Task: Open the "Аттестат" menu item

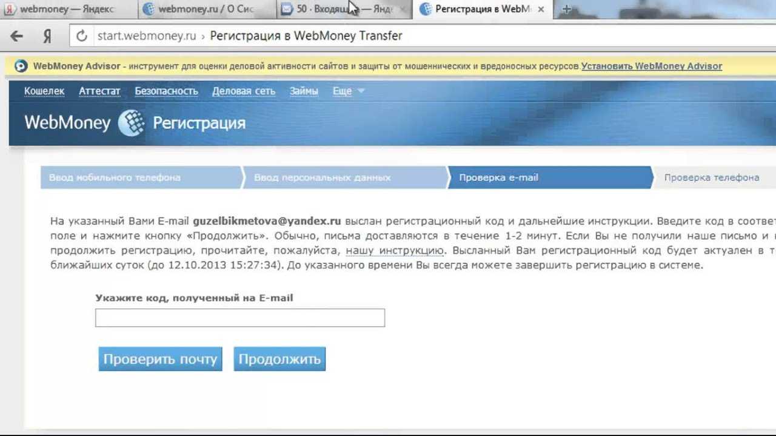Action: coord(99,91)
